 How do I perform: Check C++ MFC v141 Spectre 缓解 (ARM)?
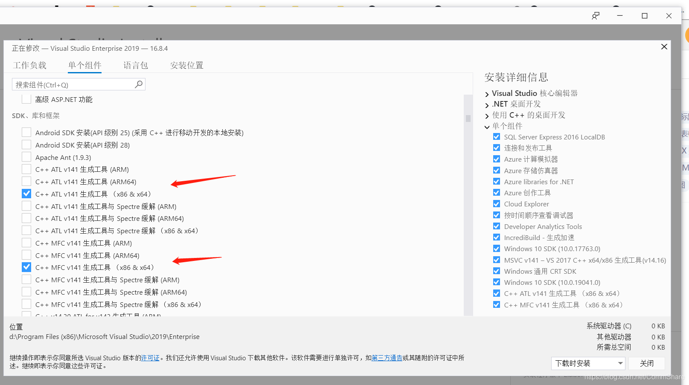[26, 279]
